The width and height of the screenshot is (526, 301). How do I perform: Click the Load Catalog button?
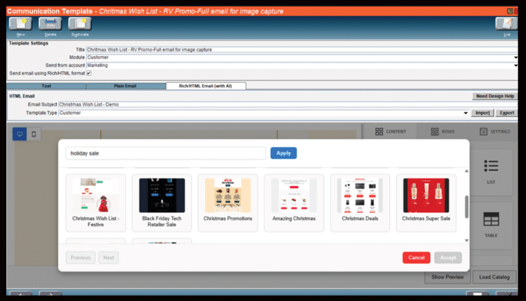(x=494, y=277)
